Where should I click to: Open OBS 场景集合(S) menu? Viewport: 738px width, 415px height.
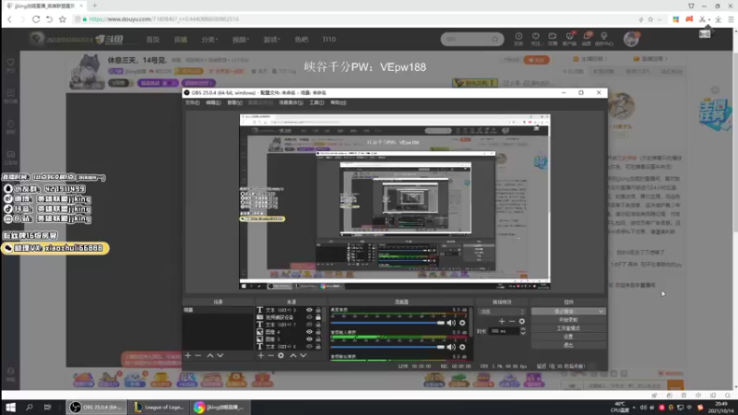(291, 102)
